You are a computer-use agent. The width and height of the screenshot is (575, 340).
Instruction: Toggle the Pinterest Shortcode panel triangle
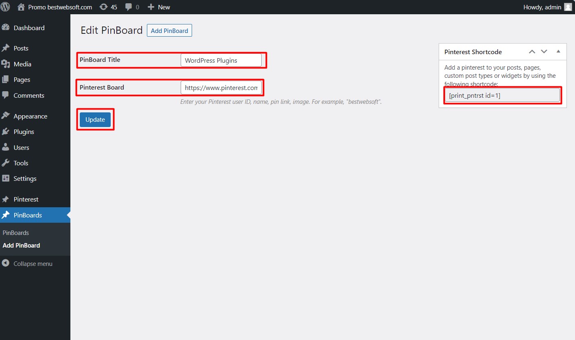(x=558, y=52)
